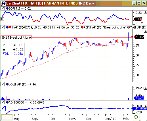
Task: Click the plus button at bottom right
Action: pos(143,117)
